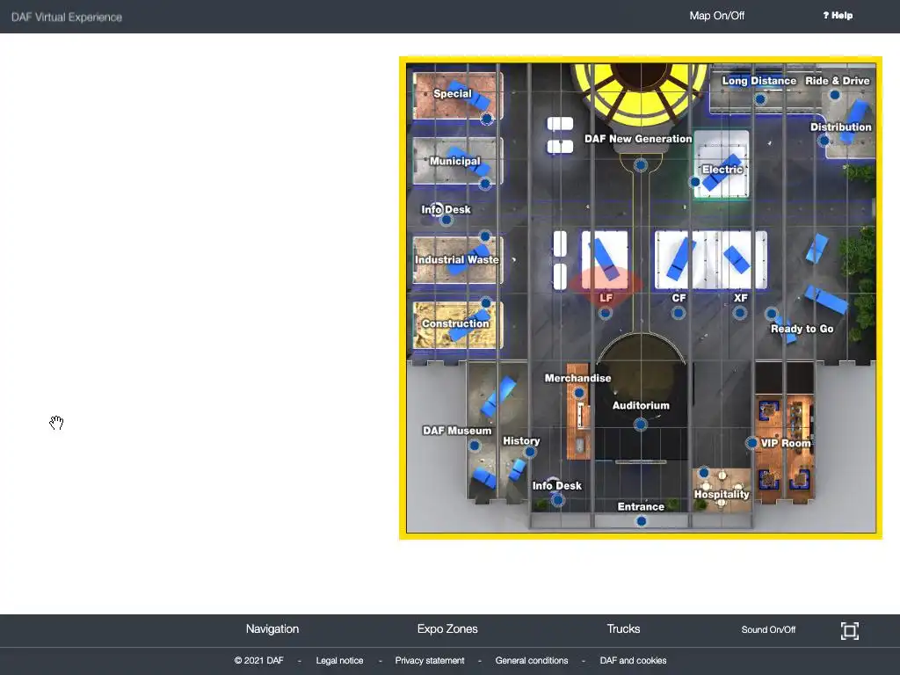Click the Hospitality marker dot
The image size is (900, 675).
(704, 473)
